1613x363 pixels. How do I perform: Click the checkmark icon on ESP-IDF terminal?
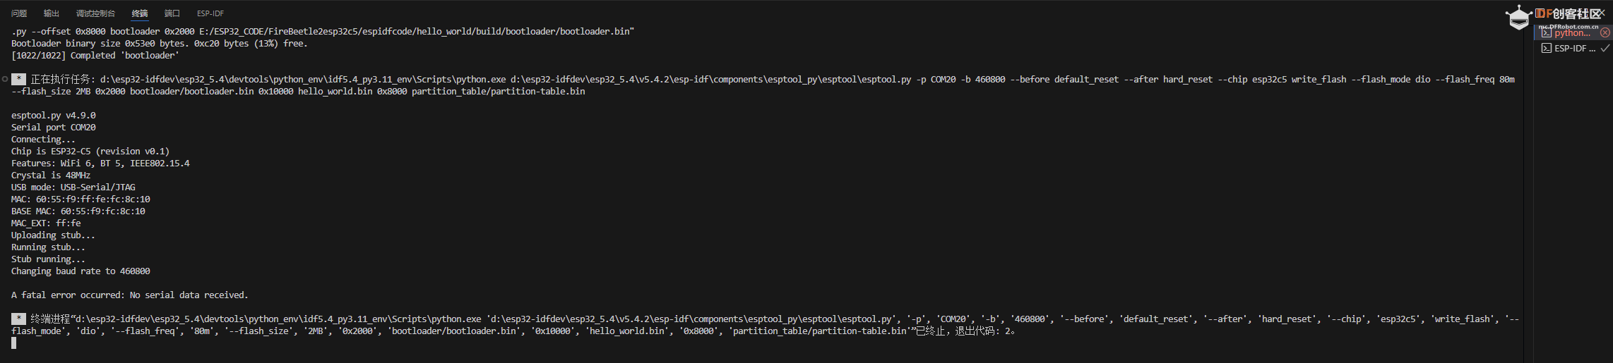1605,48
